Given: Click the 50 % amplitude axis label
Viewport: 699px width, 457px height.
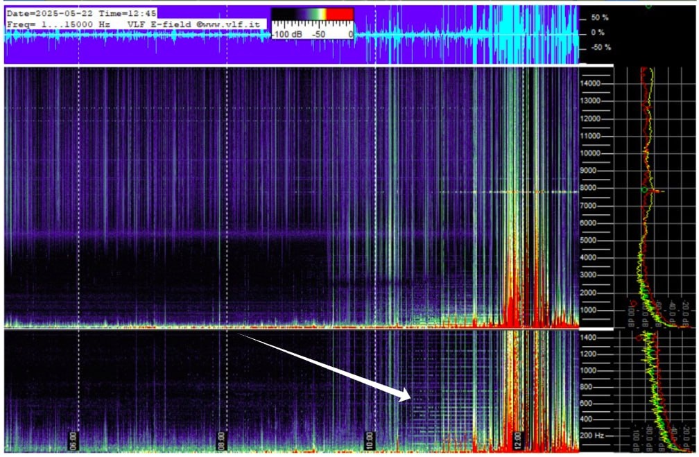Looking at the screenshot, I should coord(600,18).
